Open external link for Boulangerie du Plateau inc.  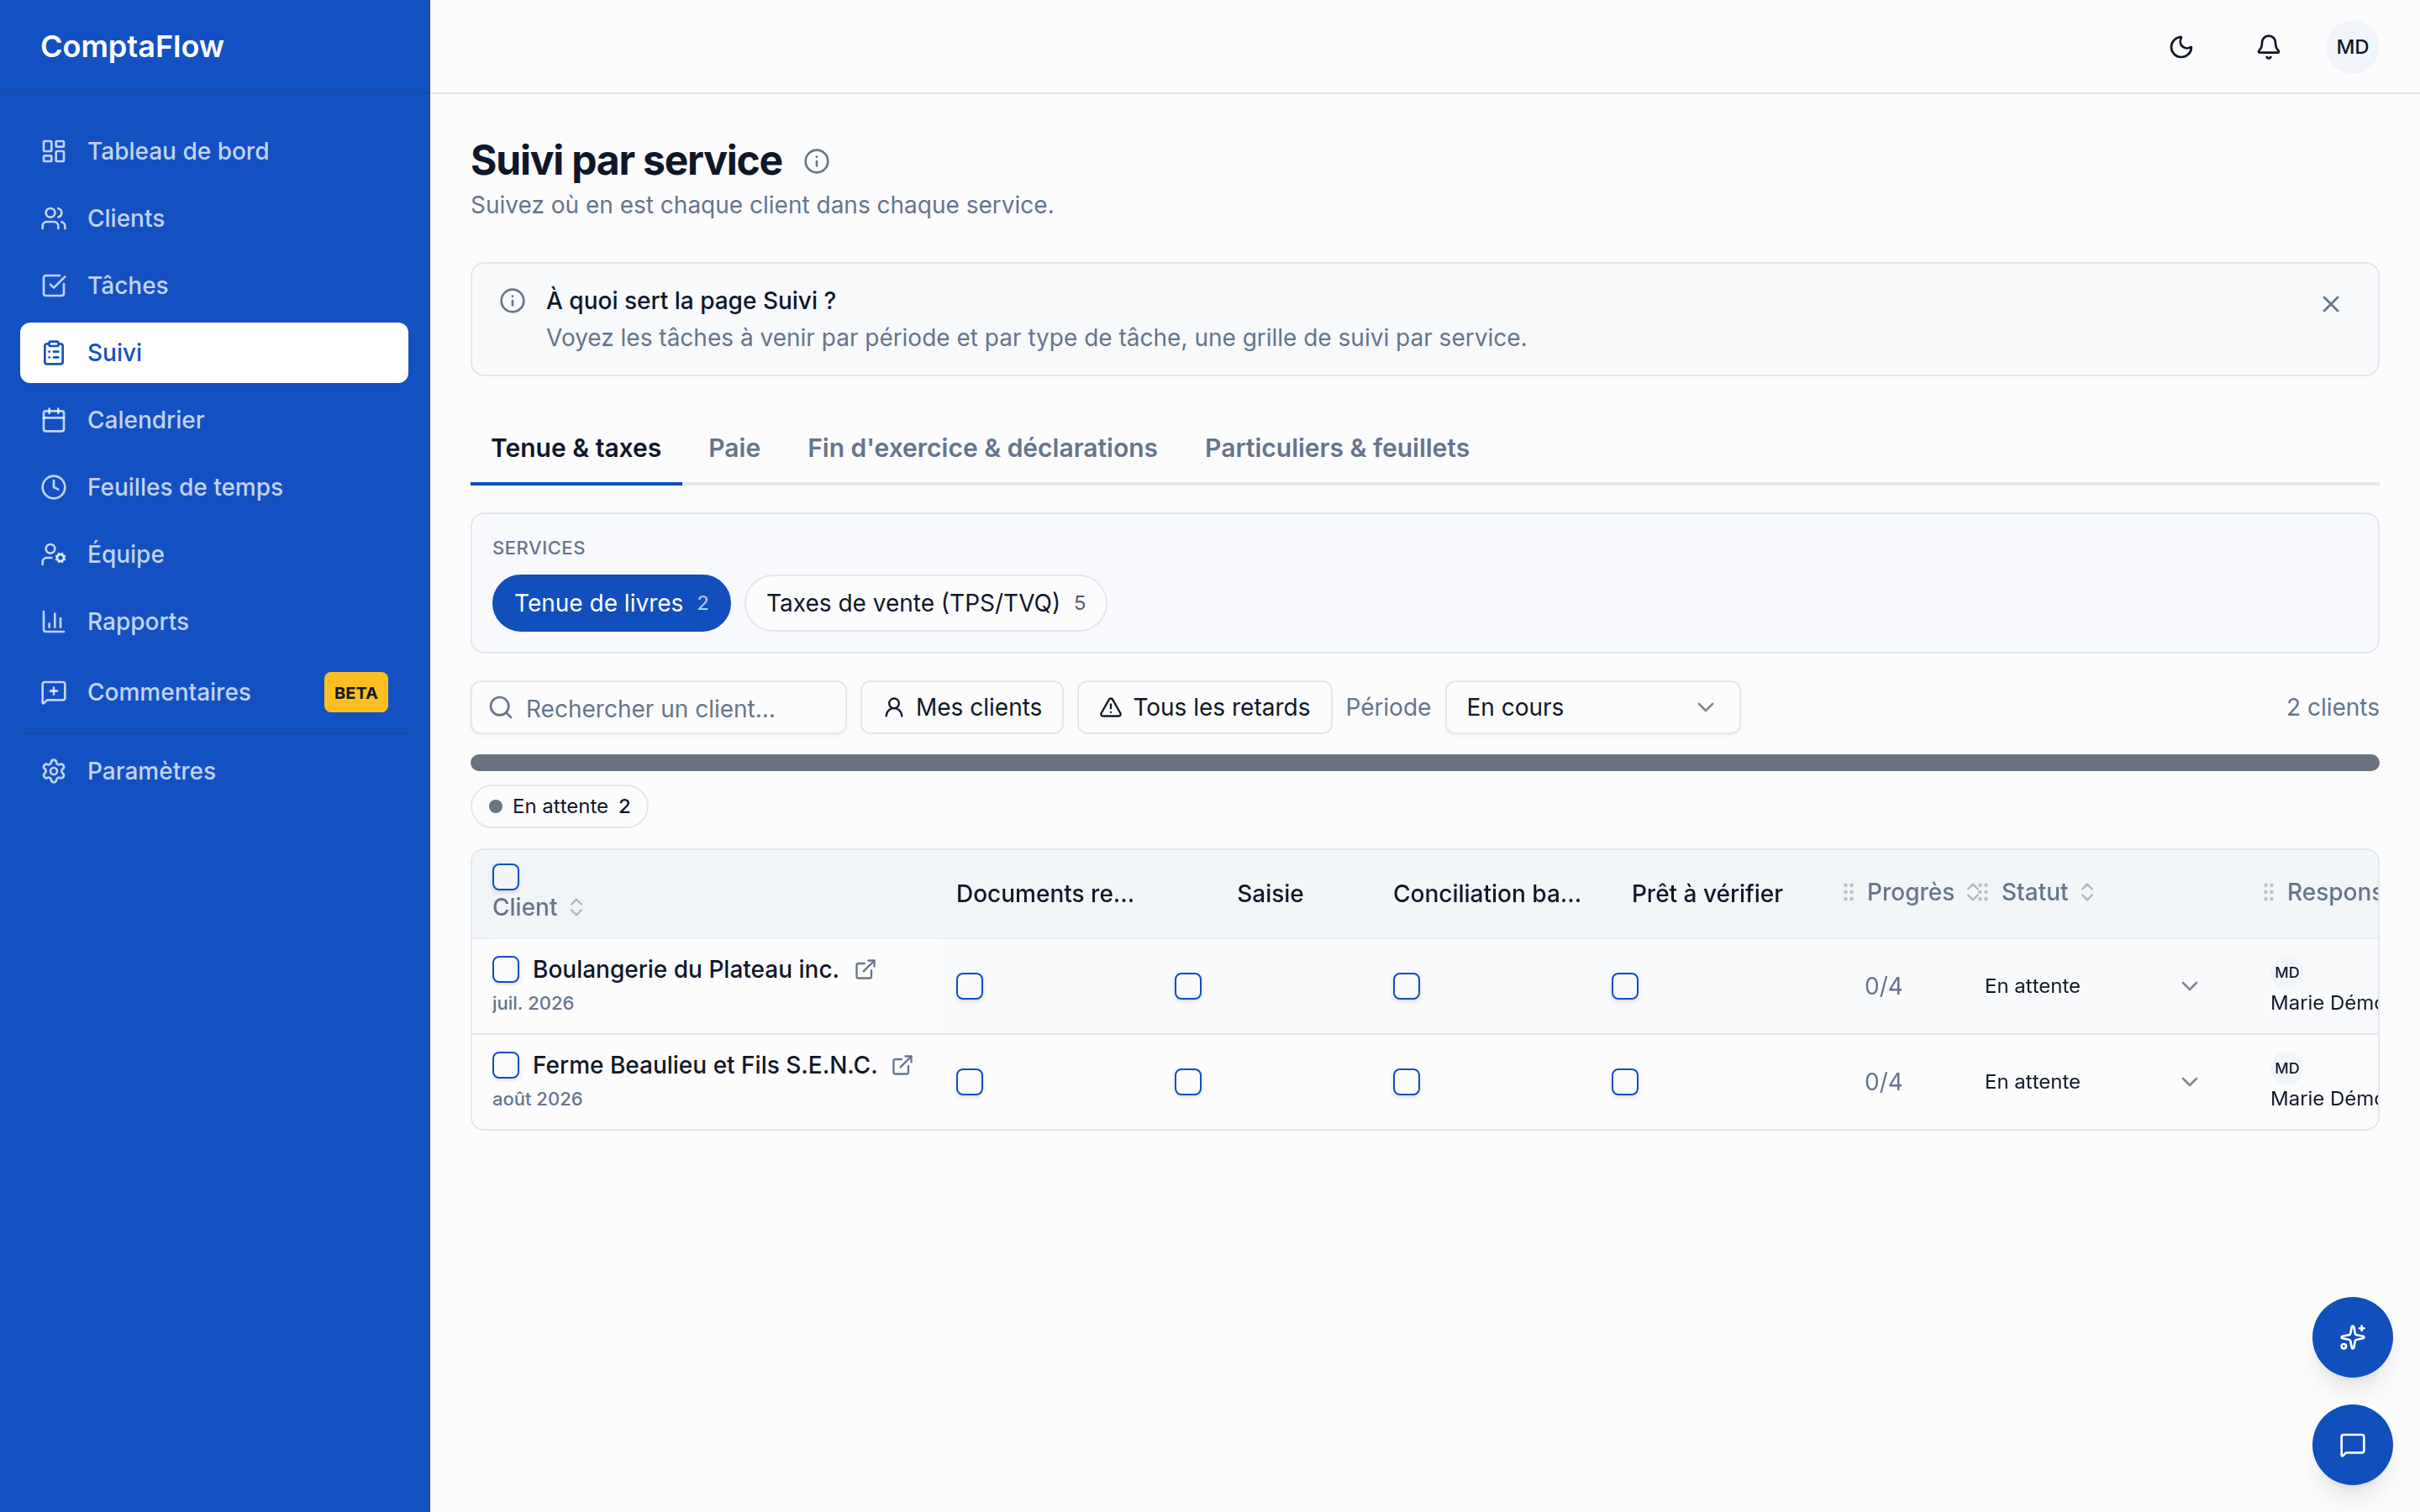click(x=865, y=969)
